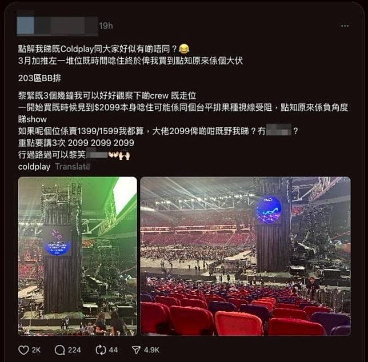
Task: Click the 224 replies count
Action: (74, 350)
